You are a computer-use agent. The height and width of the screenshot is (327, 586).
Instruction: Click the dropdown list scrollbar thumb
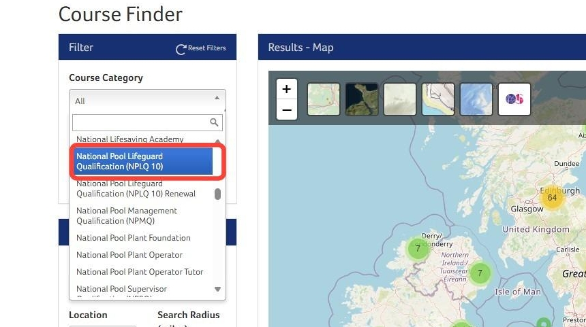217,194
